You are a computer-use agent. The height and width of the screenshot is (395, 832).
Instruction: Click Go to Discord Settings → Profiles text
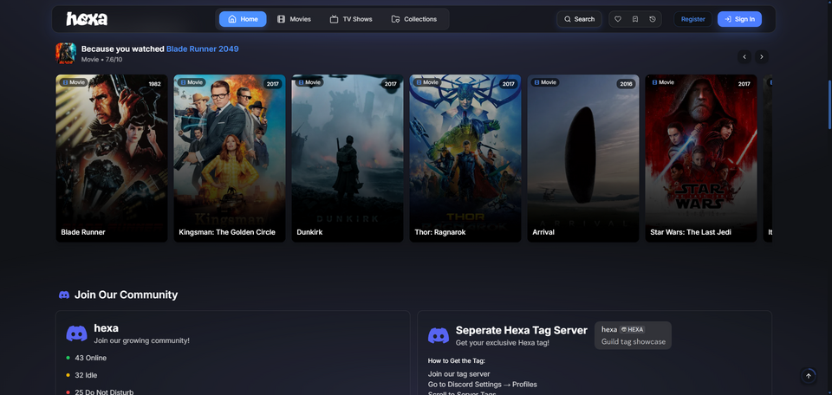[x=483, y=384]
